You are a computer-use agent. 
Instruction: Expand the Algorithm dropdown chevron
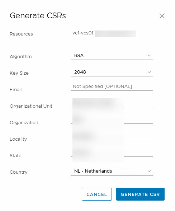pos(149,55)
